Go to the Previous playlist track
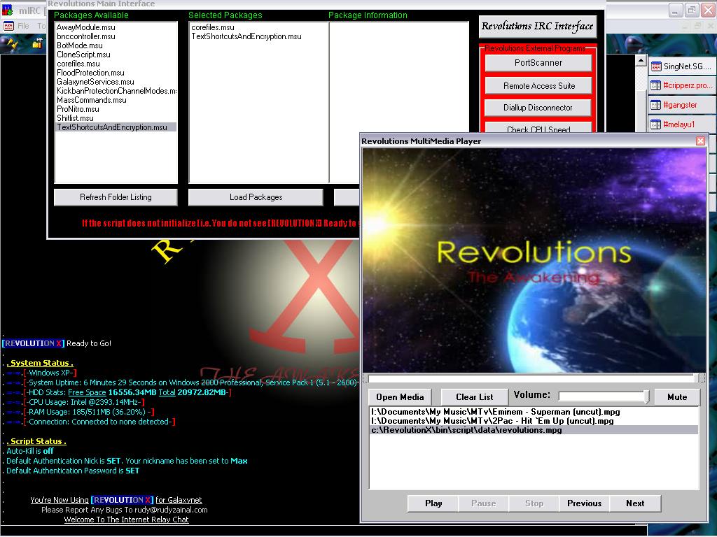This screenshot has width=717, height=537. tap(585, 503)
